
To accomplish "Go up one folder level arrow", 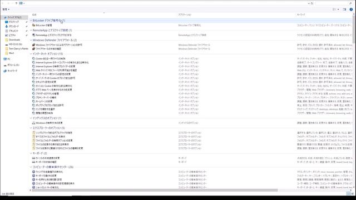I will pyautogui.click(x=16, y=3).
